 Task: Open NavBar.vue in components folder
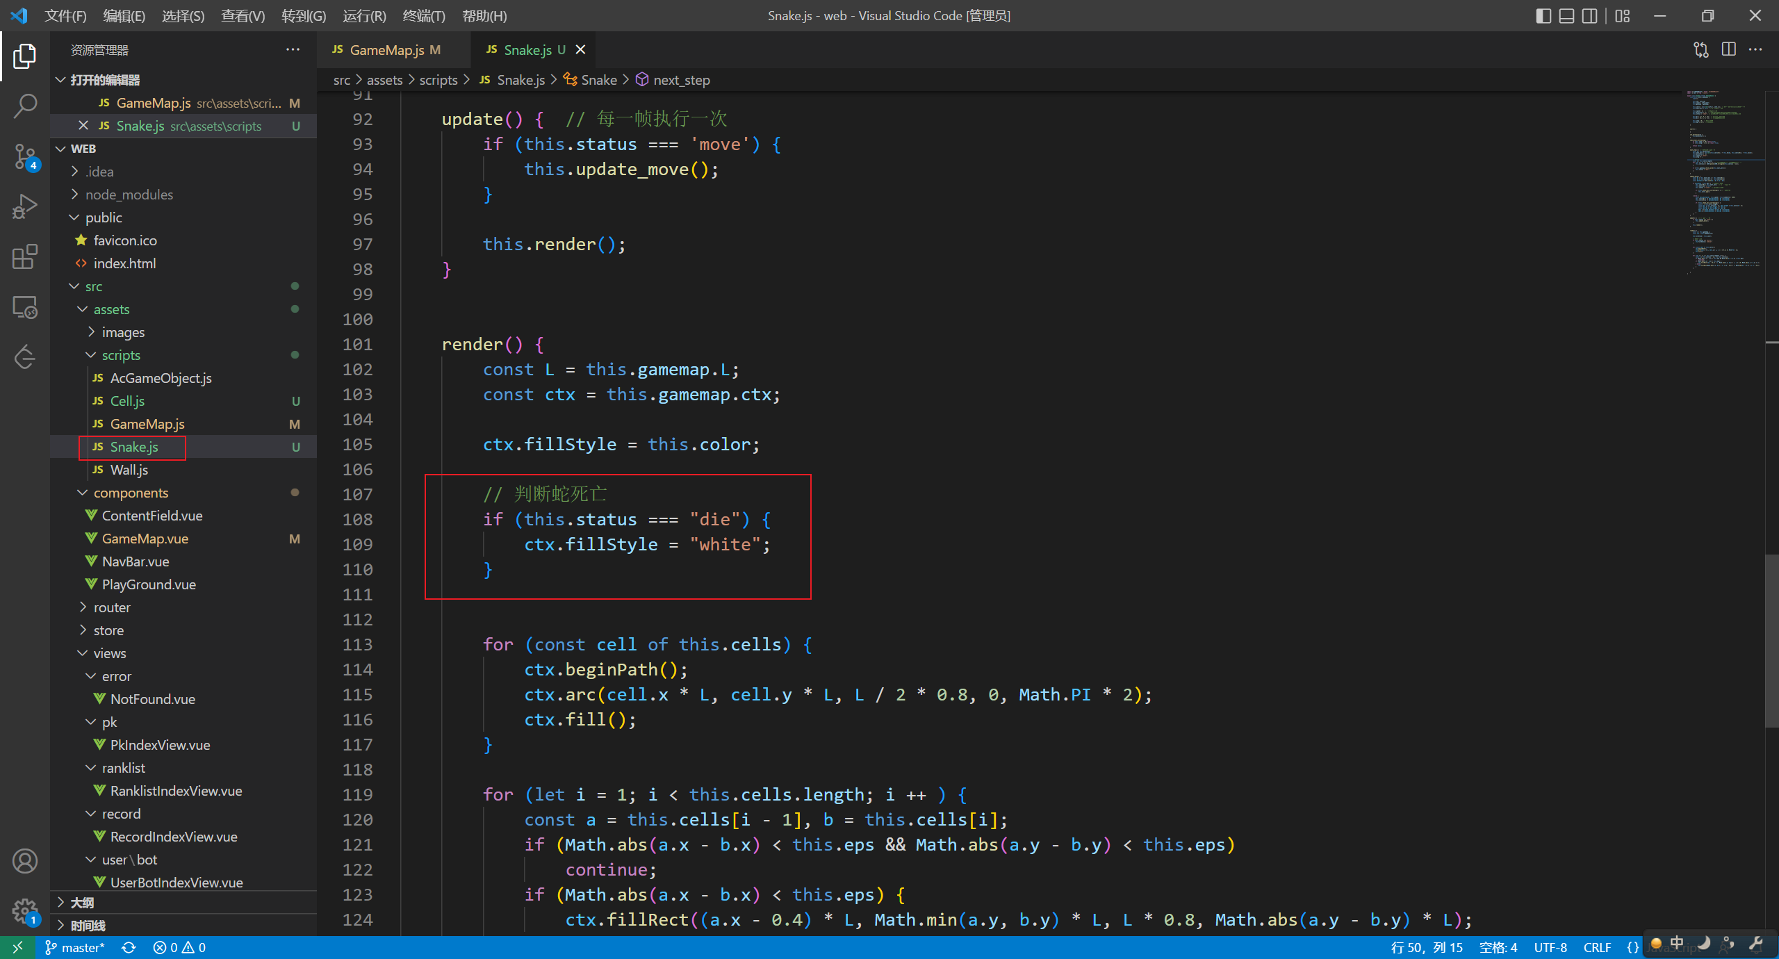(x=183, y=562)
